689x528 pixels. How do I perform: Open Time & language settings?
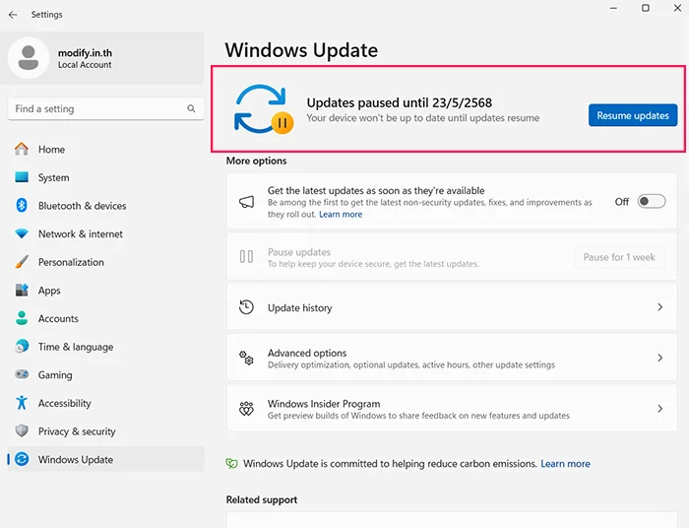106,347
